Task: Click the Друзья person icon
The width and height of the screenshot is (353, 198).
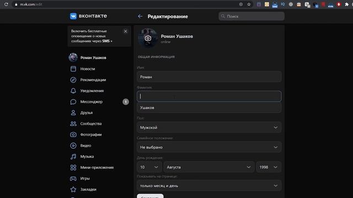Action: tap(73, 113)
